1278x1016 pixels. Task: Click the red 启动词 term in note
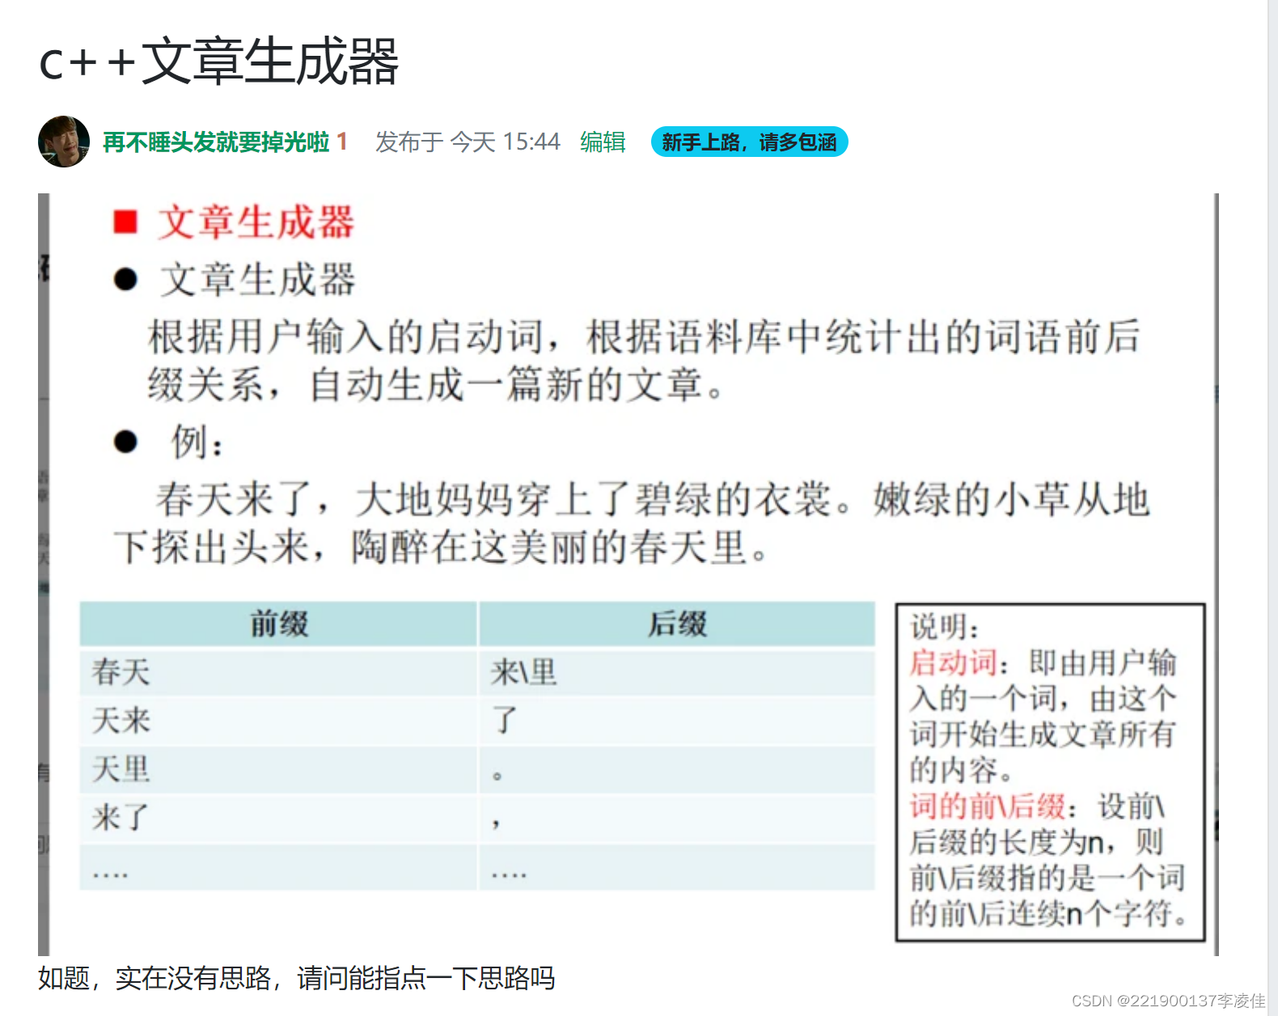[954, 663]
